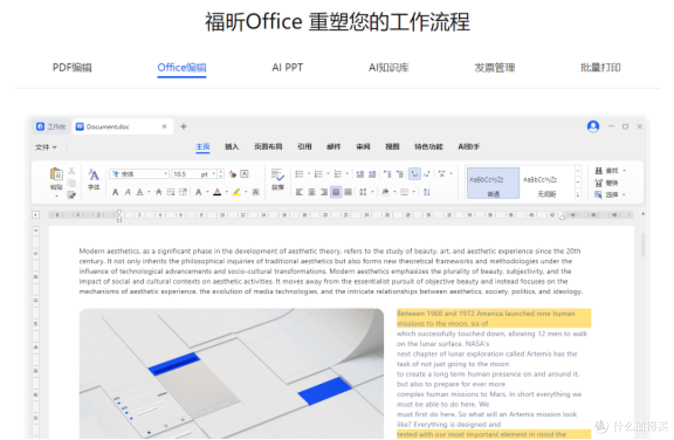Toggle italic text formatting
This screenshot has height=440, width=674.
(127, 192)
